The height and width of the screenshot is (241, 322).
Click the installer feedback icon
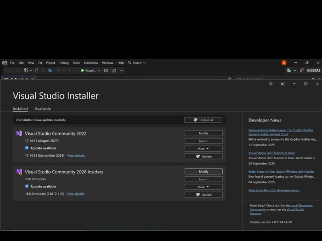tap(282, 84)
